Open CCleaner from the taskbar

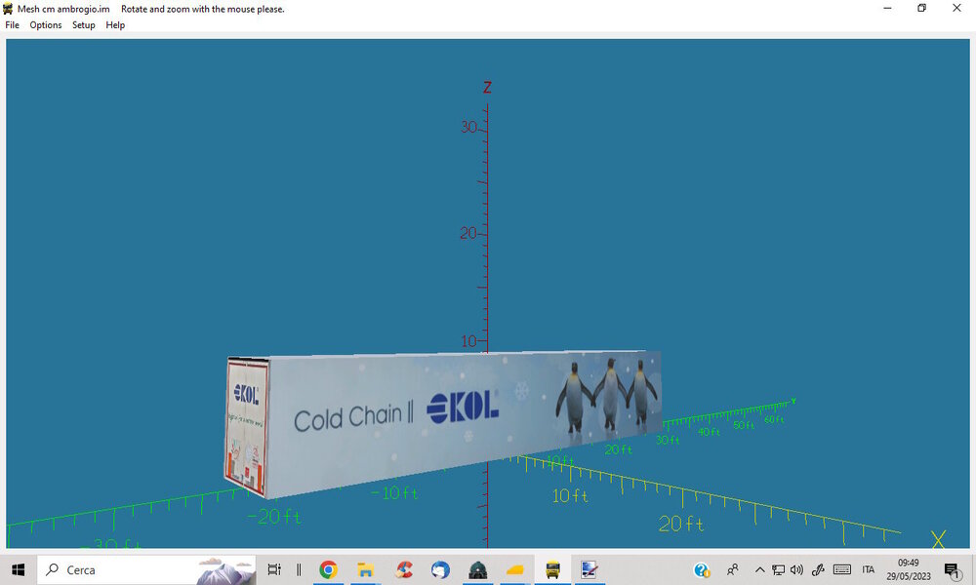coord(404,569)
